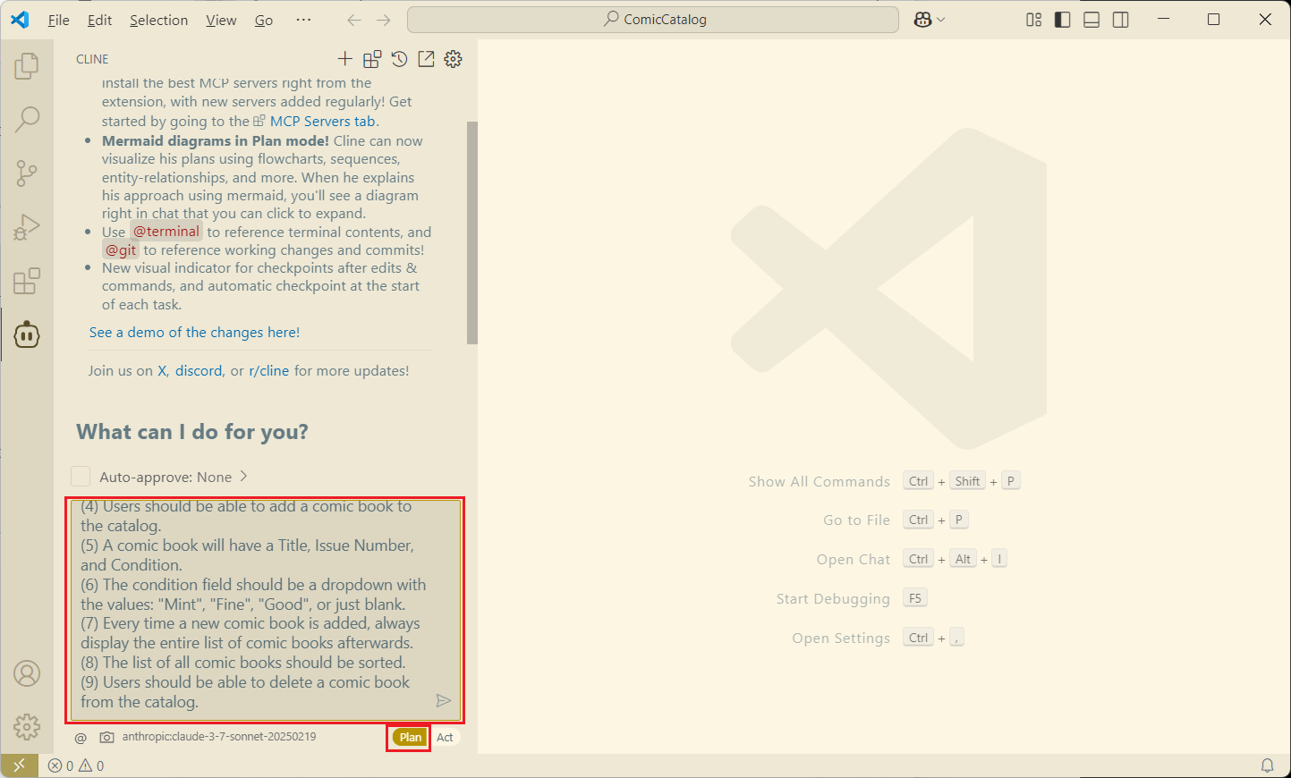Screen dimensions: 1291x778
Task: Expand the Auto-approve options chevron
Action: (x=243, y=477)
